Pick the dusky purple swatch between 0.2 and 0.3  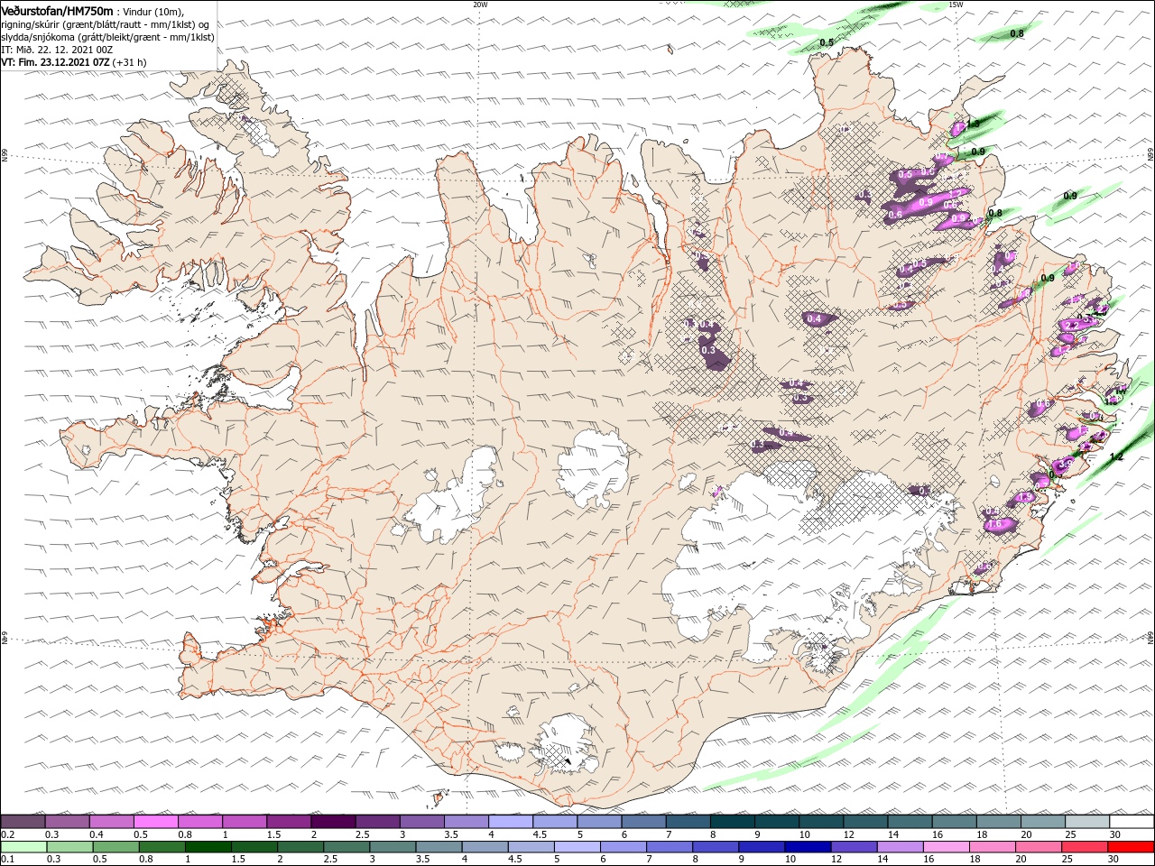[23, 822]
